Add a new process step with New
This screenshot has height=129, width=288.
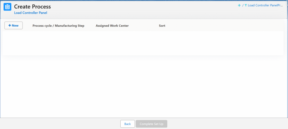[x=13, y=26]
